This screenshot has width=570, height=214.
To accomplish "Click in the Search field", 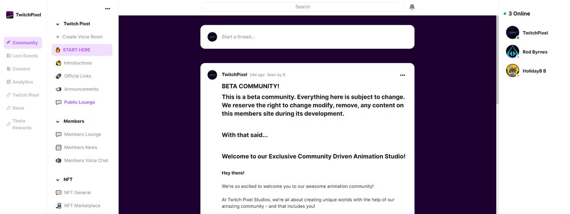I will (303, 7).
